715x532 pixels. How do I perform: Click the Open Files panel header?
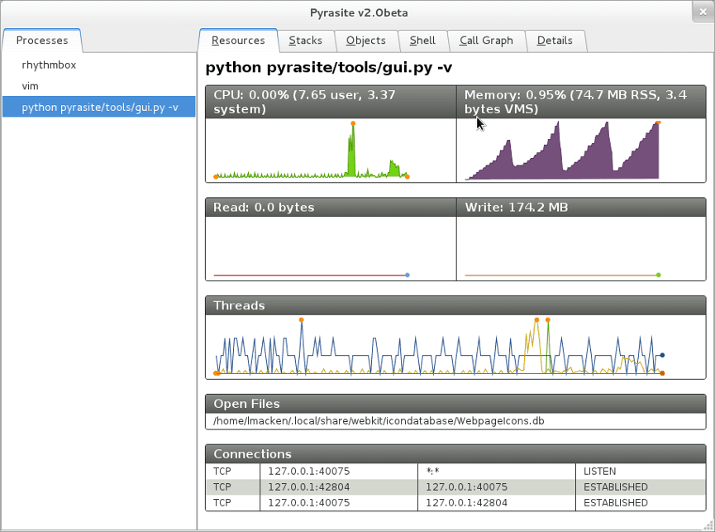245,403
